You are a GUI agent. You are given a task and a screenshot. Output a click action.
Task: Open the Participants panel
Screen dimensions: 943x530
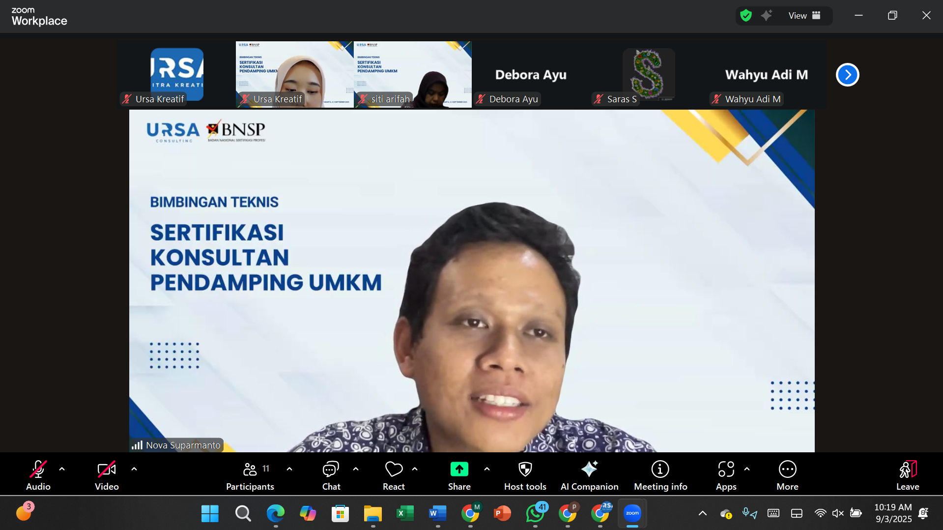(x=250, y=475)
